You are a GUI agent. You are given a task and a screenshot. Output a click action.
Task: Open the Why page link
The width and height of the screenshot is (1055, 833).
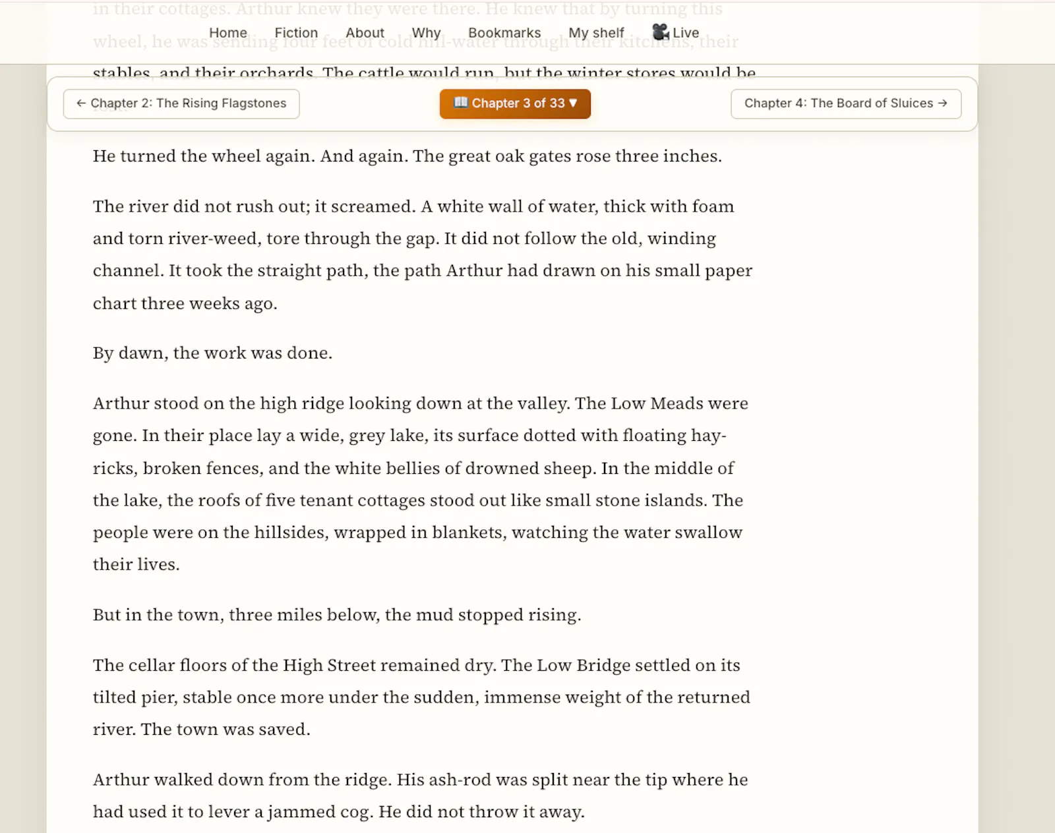point(426,33)
